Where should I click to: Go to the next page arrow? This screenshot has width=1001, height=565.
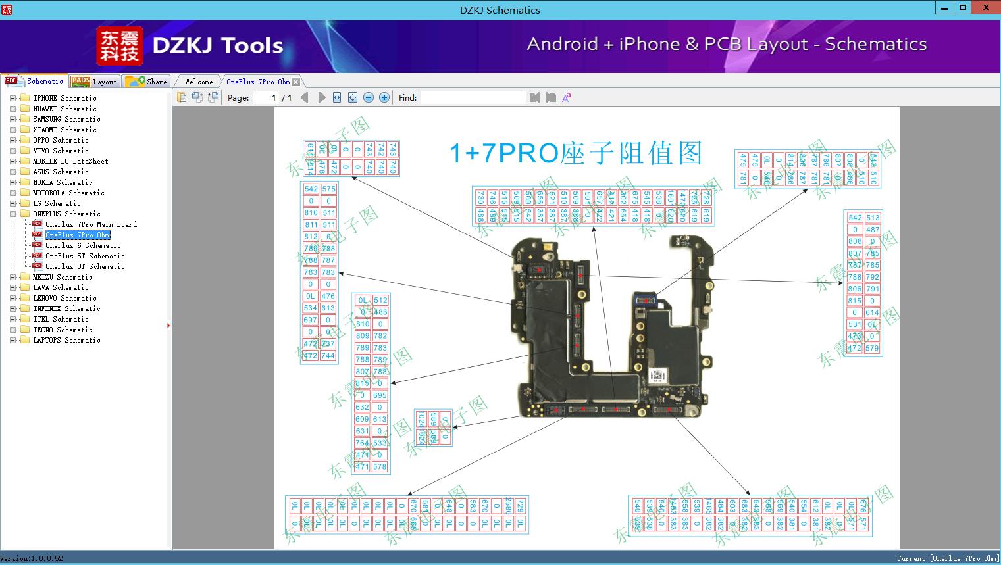click(x=321, y=97)
